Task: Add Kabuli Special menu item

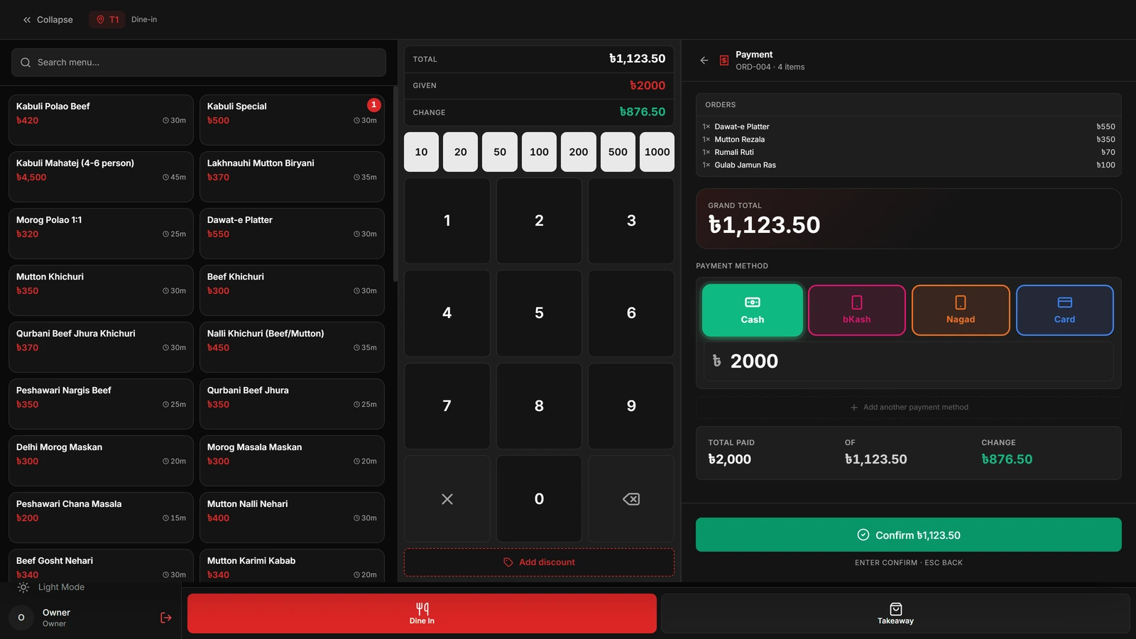Action: (x=292, y=120)
